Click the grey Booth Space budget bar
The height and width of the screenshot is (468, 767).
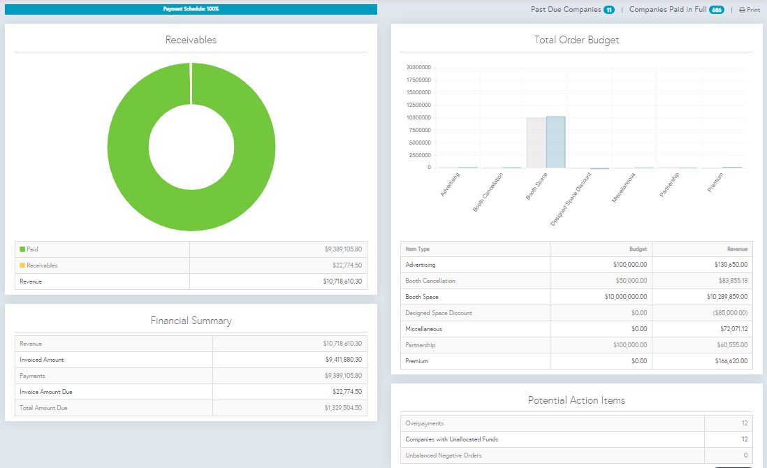(536, 143)
